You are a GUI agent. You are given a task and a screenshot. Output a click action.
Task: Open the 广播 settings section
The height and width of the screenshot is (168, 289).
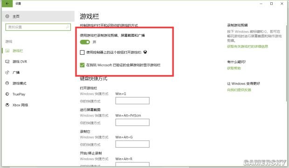click(x=38, y=72)
